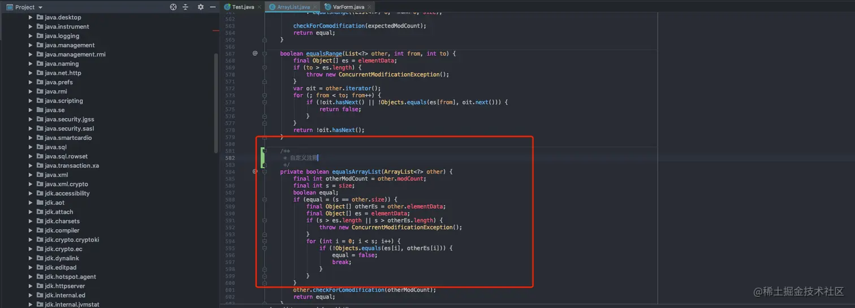Click the locate current file crosshair icon
Viewport: 855px width, 308px height.
point(173,7)
